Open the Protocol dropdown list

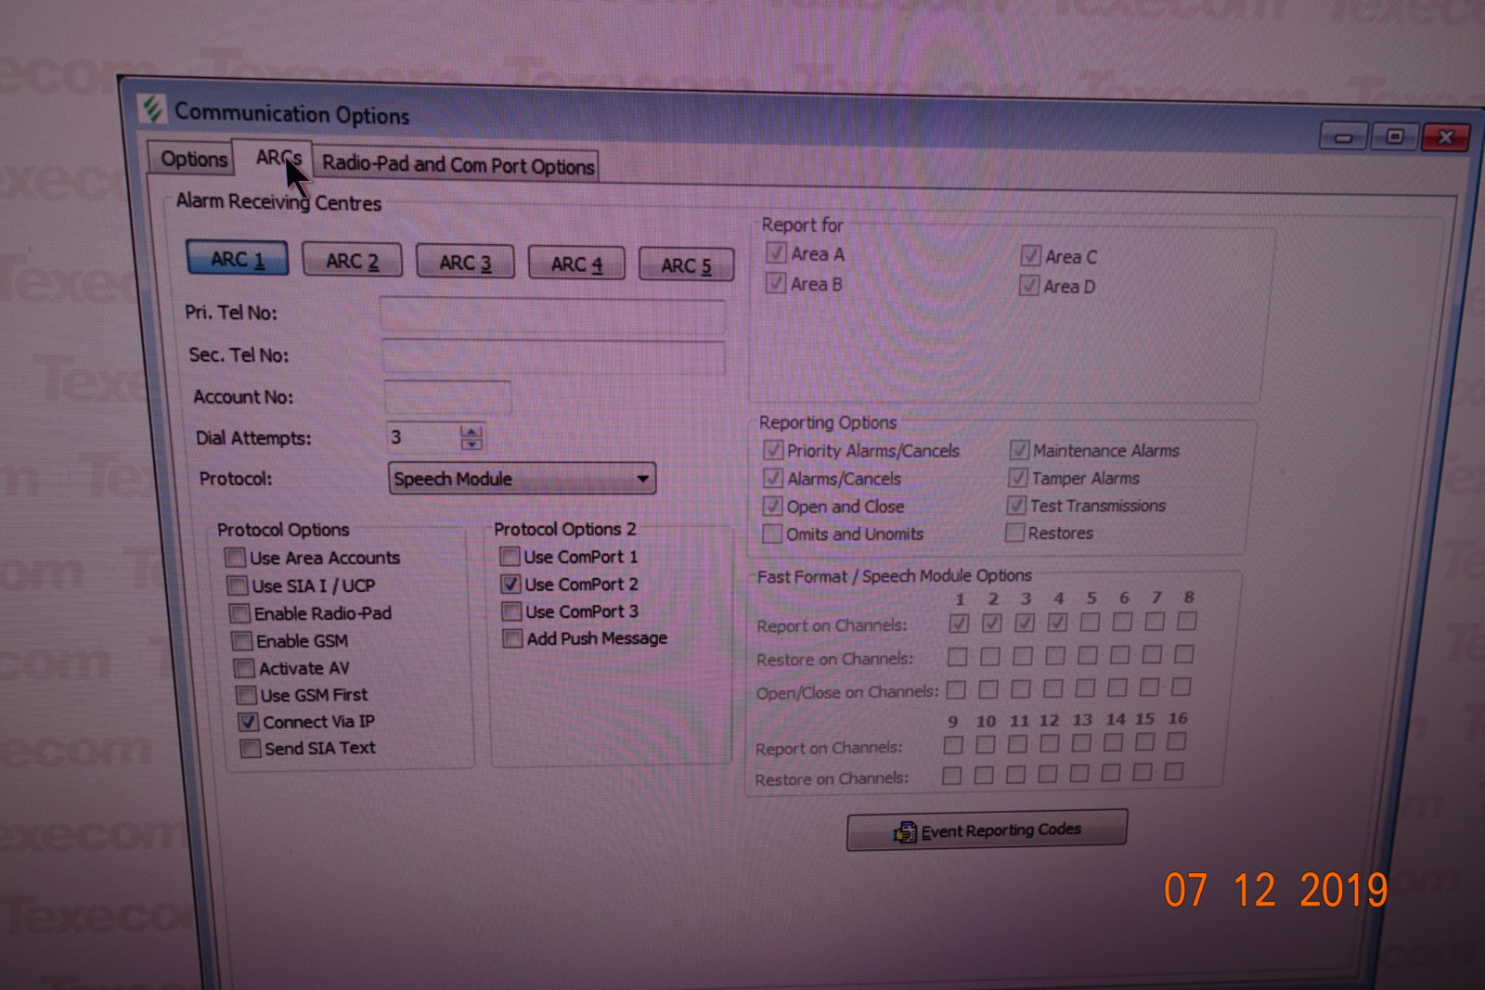tap(641, 479)
